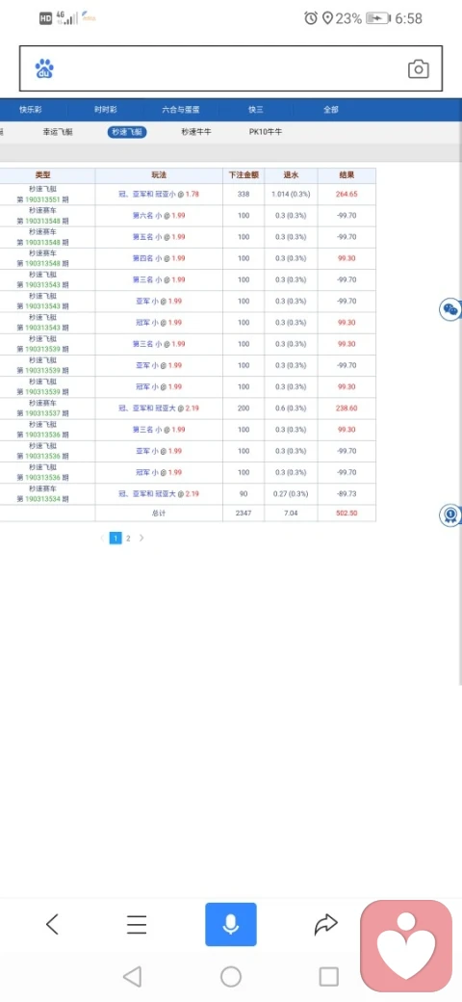Viewport: 462px width, 1002px height.
Task: Go to next page using right chevron
Action: click(141, 538)
